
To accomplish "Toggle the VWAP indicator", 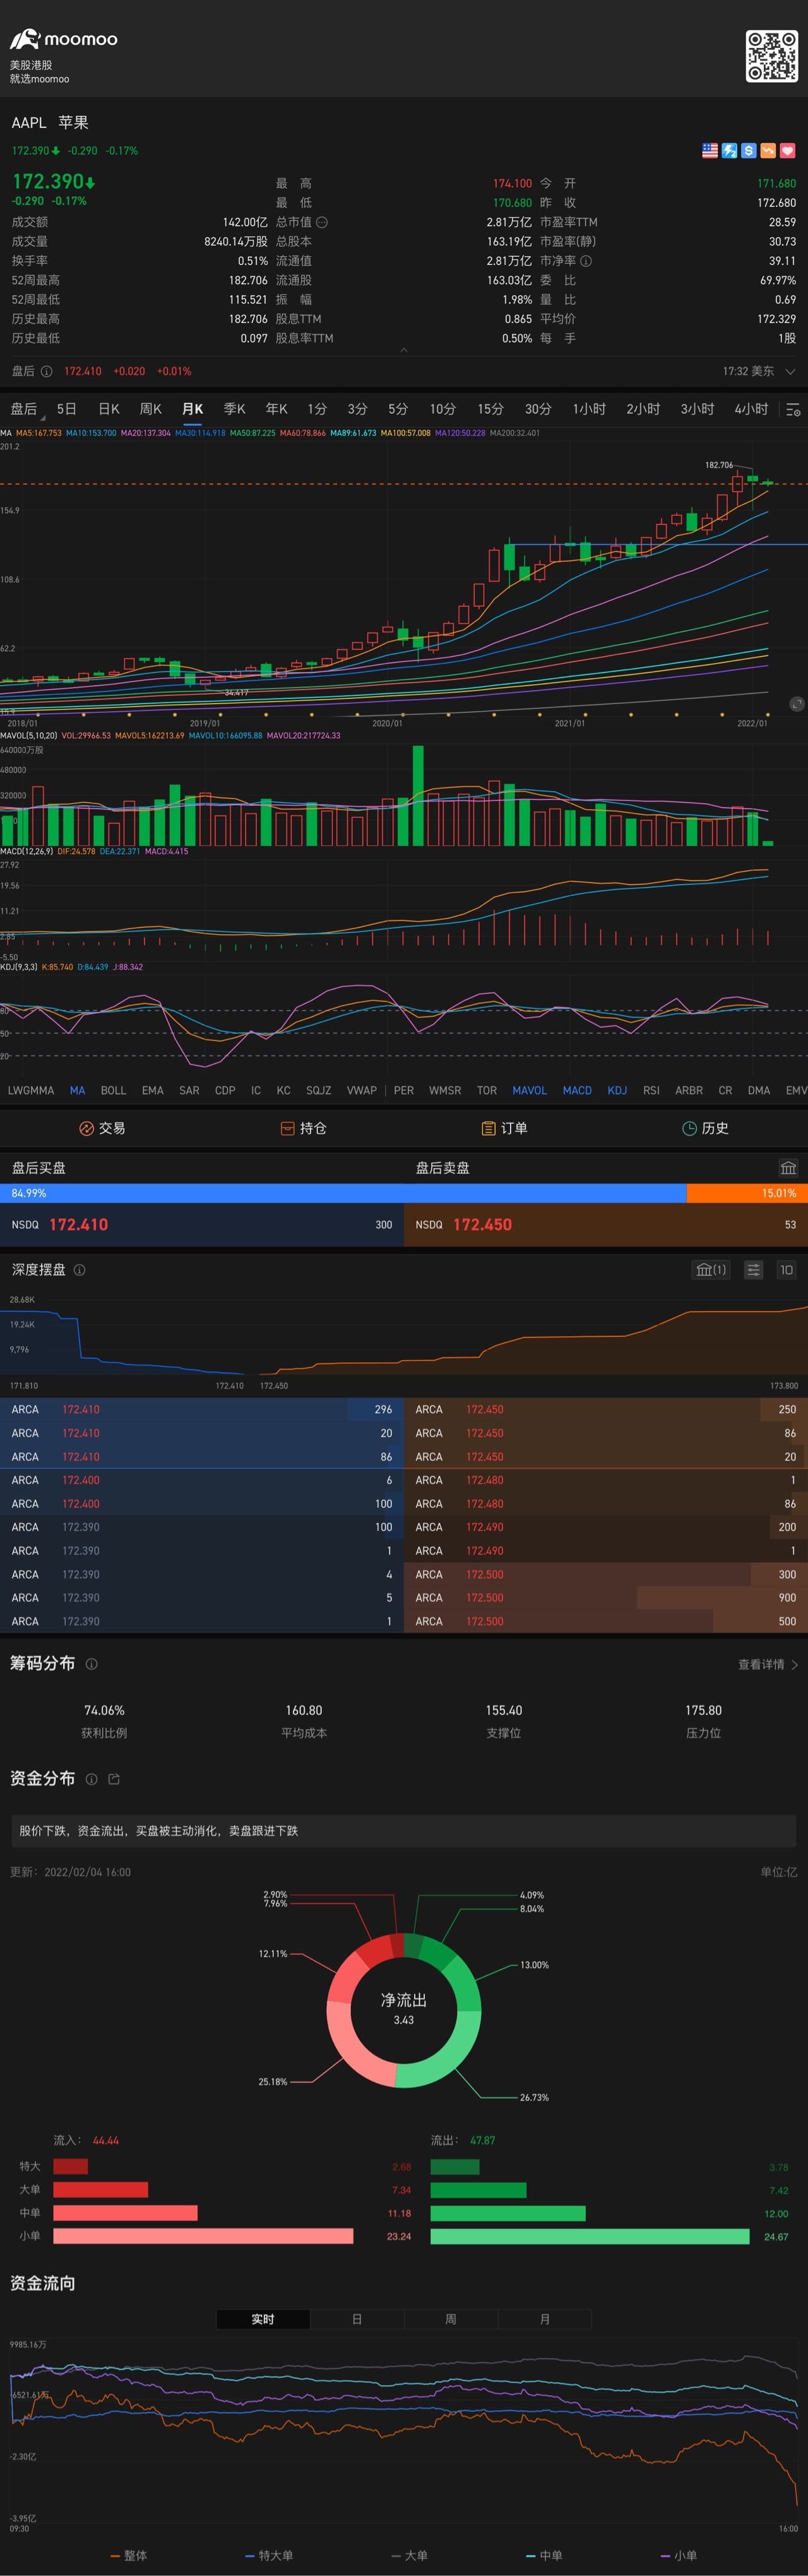I will point(361,1090).
